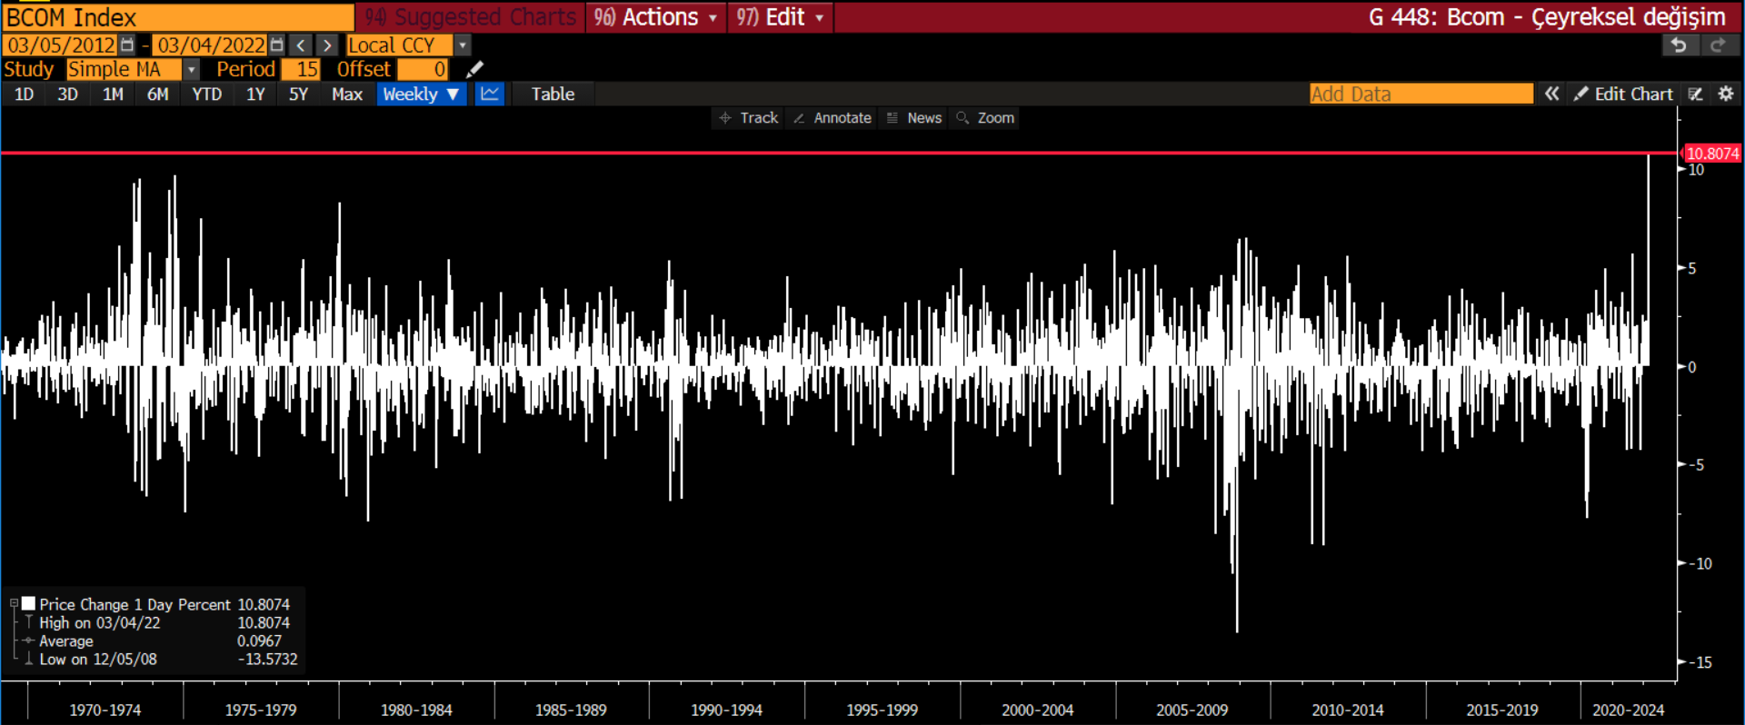Click the 2020-2024 axis label
Image resolution: width=1745 pixels, height=725 pixels.
1628,710
